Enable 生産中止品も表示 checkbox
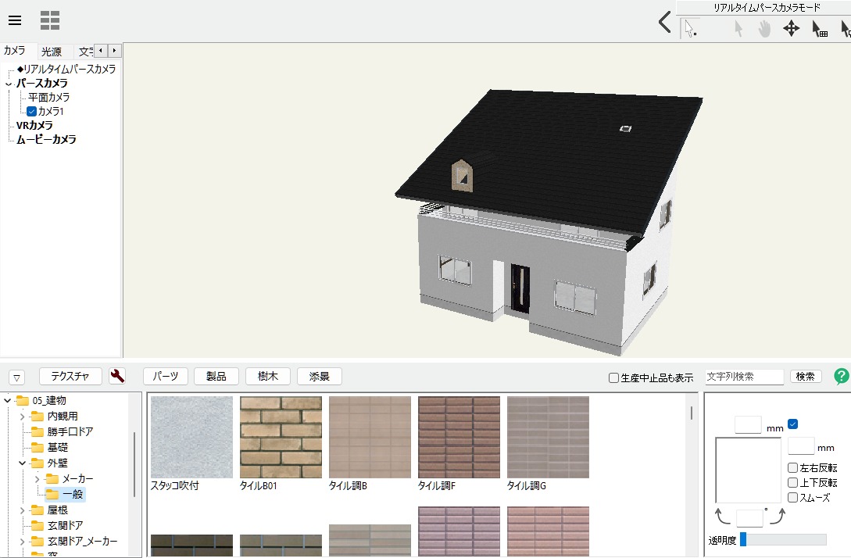851x558 pixels. [x=613, y=378]
